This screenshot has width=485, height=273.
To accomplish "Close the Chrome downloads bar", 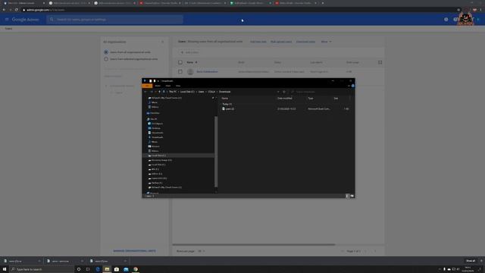I will point(481,261).
